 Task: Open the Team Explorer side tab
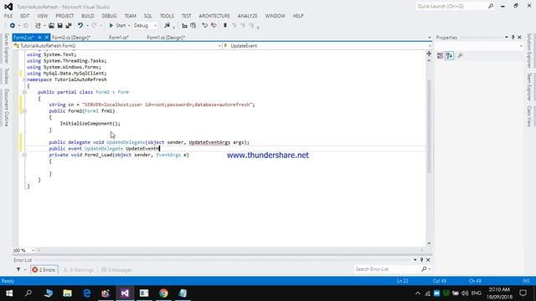(529, 87)
